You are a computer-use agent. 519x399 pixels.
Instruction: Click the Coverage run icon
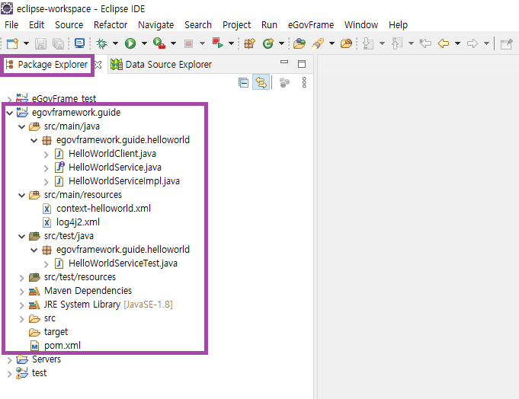(159, 43)
